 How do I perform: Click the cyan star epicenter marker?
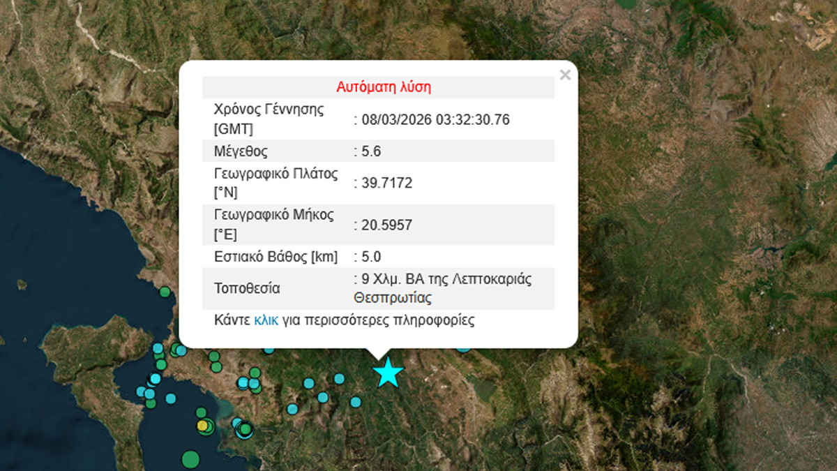point(388,373)
